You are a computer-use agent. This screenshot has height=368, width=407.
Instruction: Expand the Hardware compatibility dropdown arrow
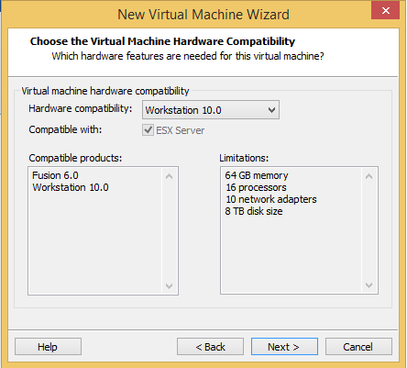(x=271, y=110)
